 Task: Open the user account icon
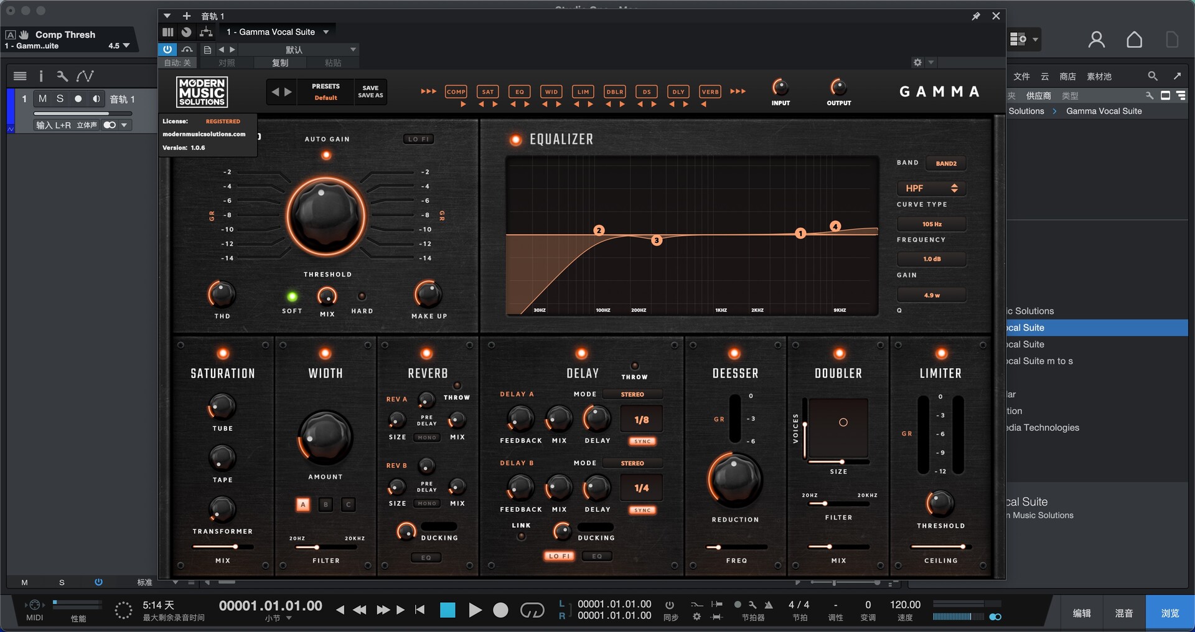point(1097,40)
